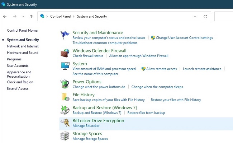Click the UAC shield icon beside Change User Account Control
Screen dimensions: 233x143
pos(153,38)
